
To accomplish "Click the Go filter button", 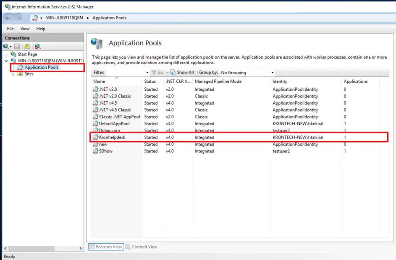I will (157, 73).
